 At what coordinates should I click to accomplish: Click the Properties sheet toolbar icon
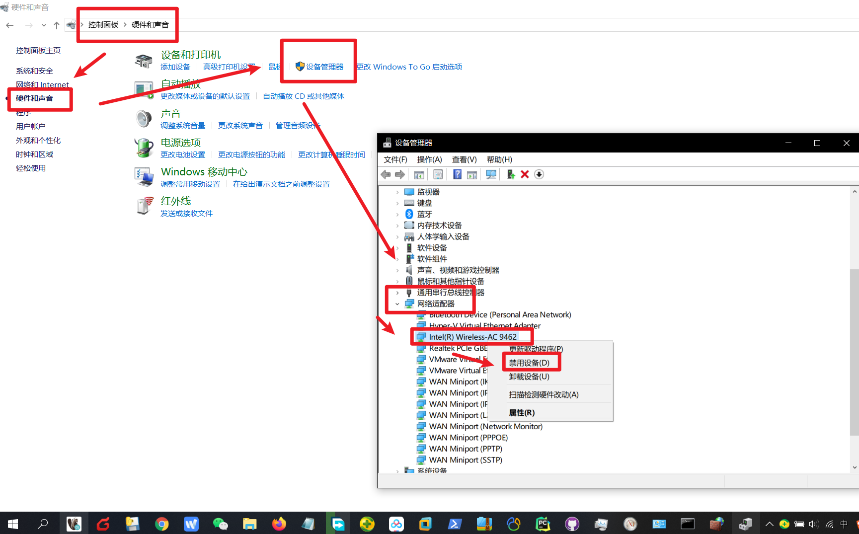[x=438, y=174]
